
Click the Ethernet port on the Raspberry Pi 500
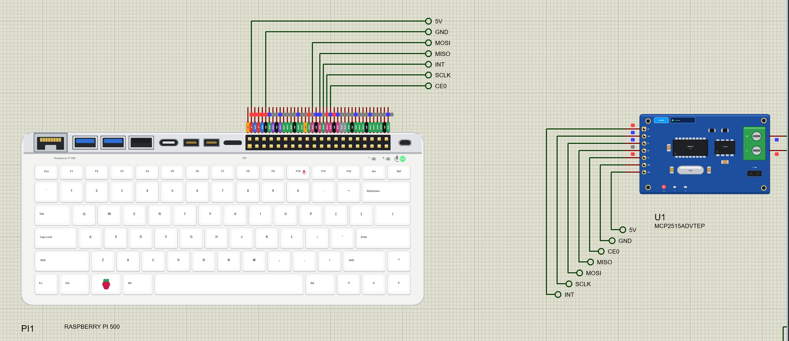(51, 142)
